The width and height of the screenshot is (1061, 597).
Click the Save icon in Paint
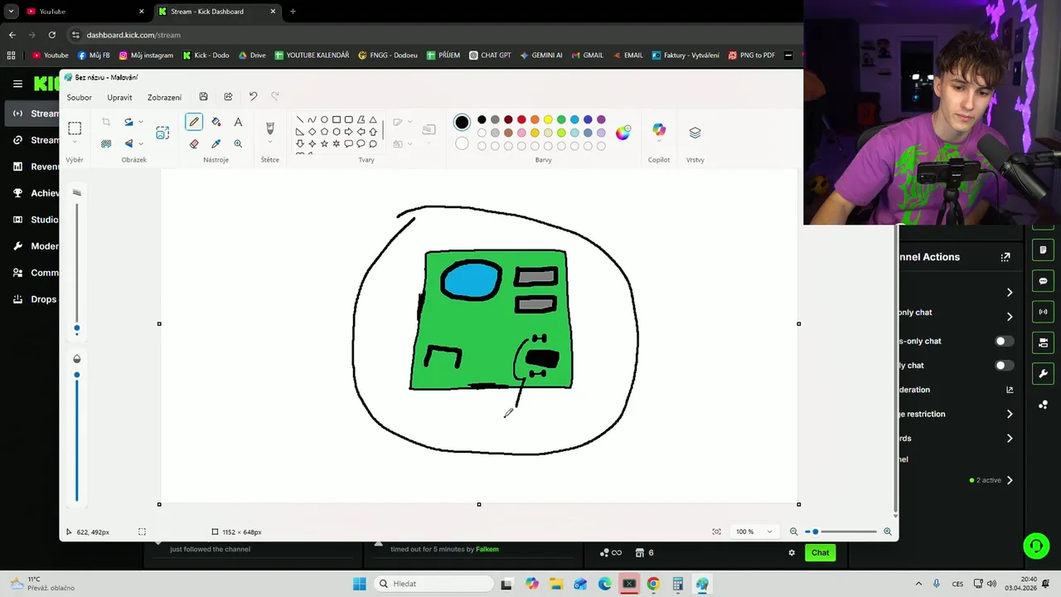click(203, 97)
